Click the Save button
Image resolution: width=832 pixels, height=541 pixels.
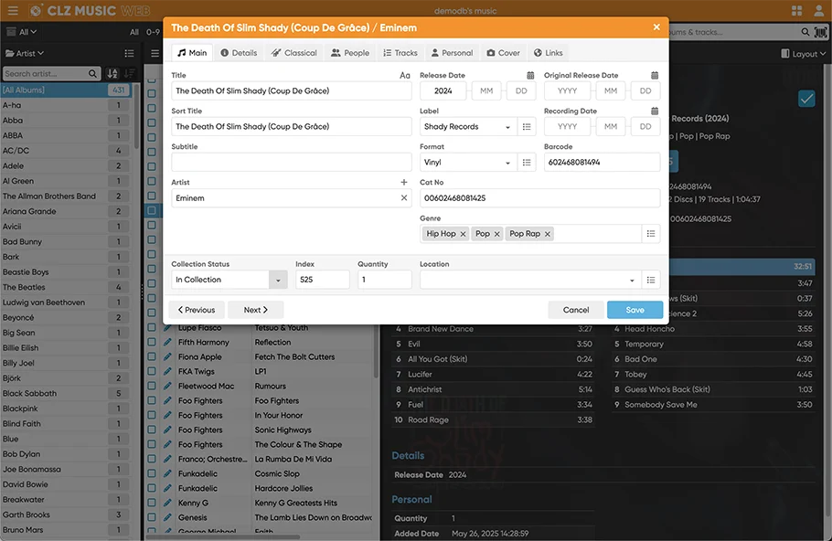635,310
